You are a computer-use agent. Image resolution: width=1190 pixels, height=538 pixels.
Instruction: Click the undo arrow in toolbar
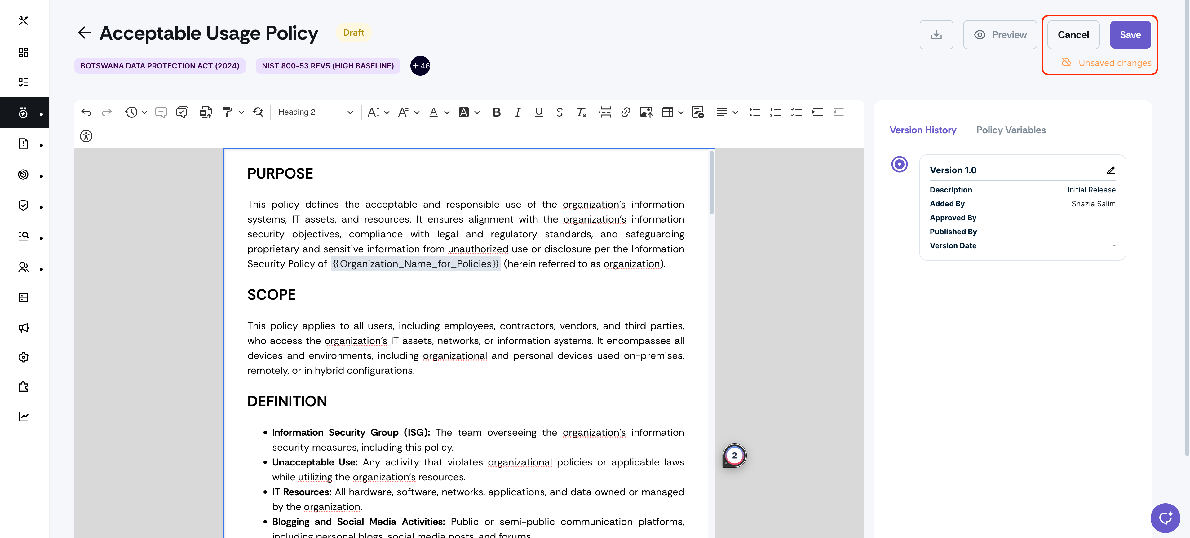coord(86,112)
